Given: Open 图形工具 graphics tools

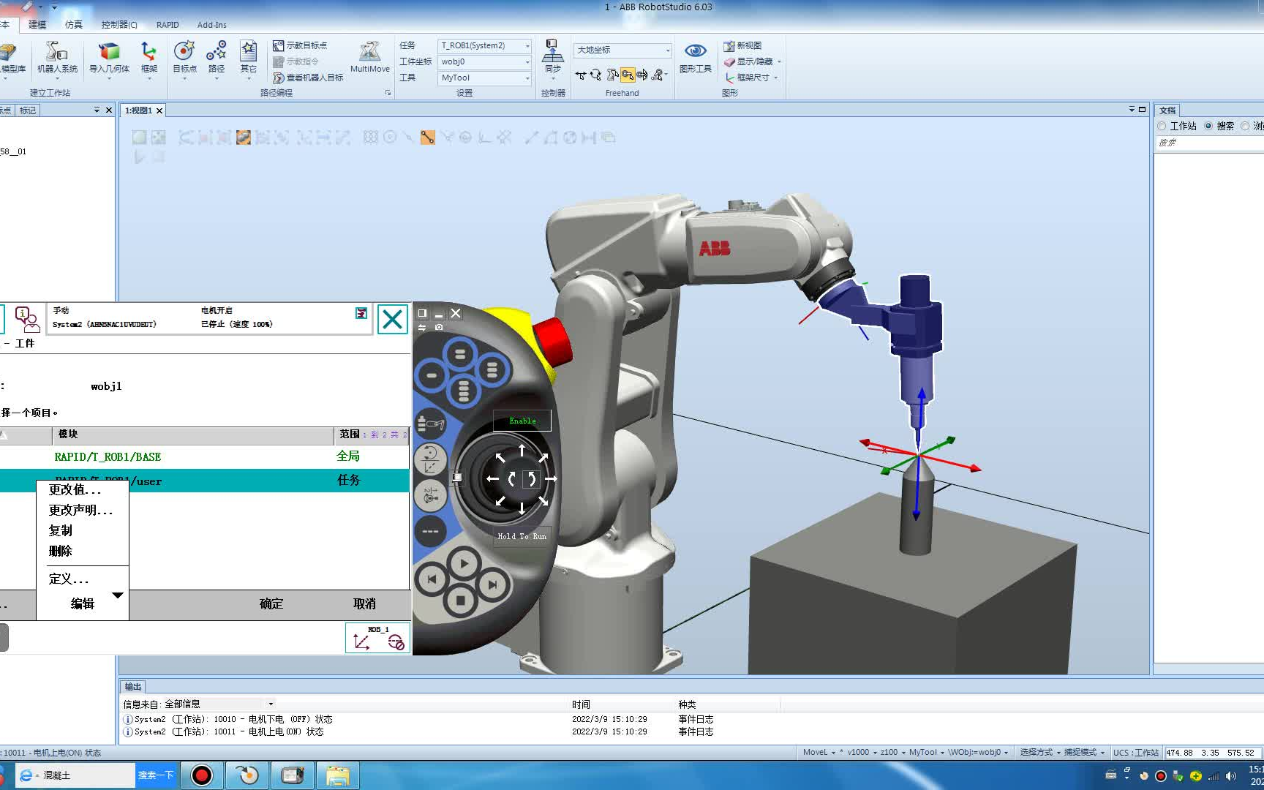Looking at the screenshot, I should (x=695, y=57).
